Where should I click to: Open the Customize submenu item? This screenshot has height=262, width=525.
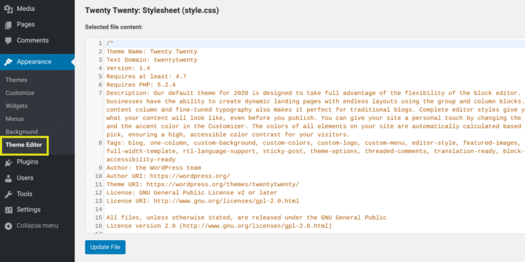[x=20, y=93]
